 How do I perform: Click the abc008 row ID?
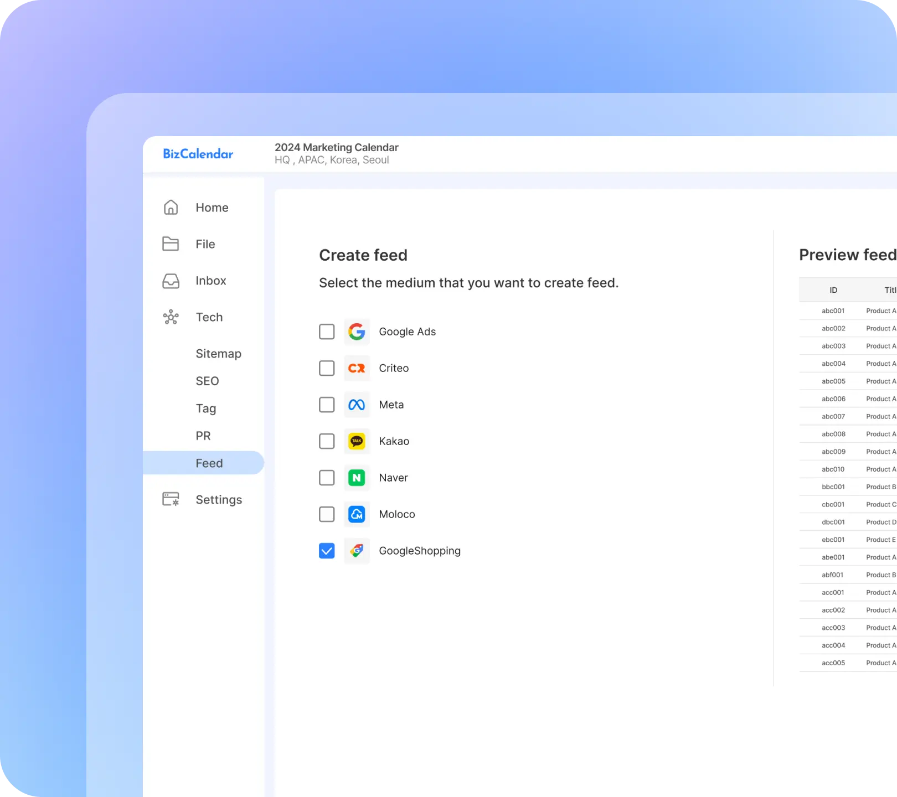point(833,434)
